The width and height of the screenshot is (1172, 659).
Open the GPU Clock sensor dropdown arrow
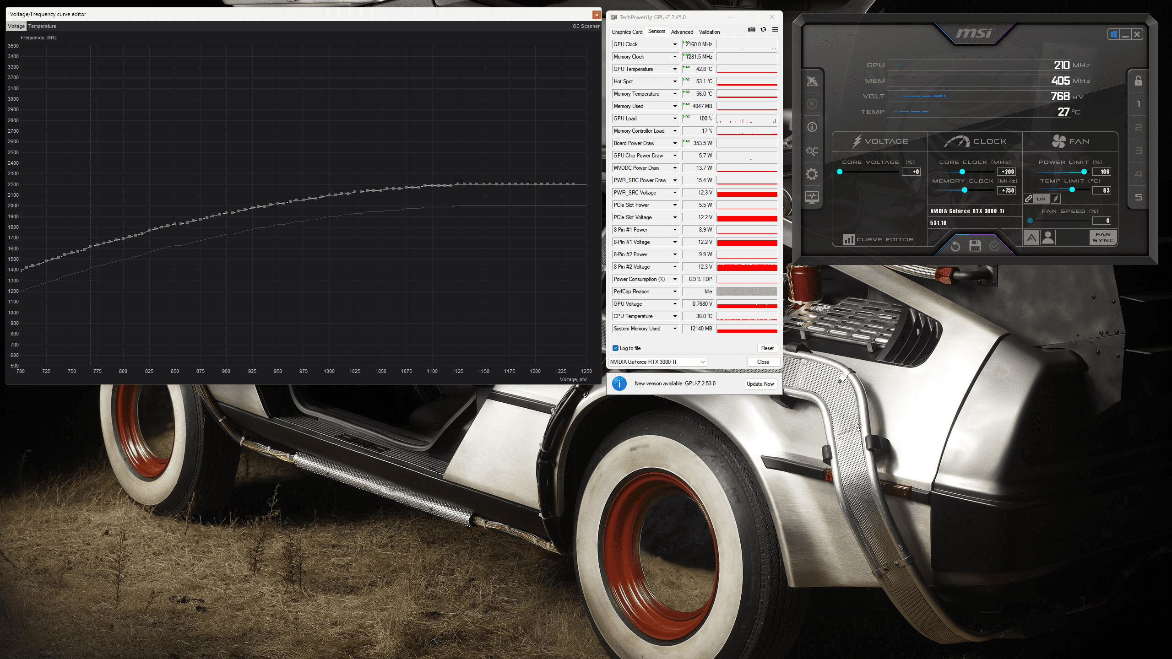click(675, 44)
